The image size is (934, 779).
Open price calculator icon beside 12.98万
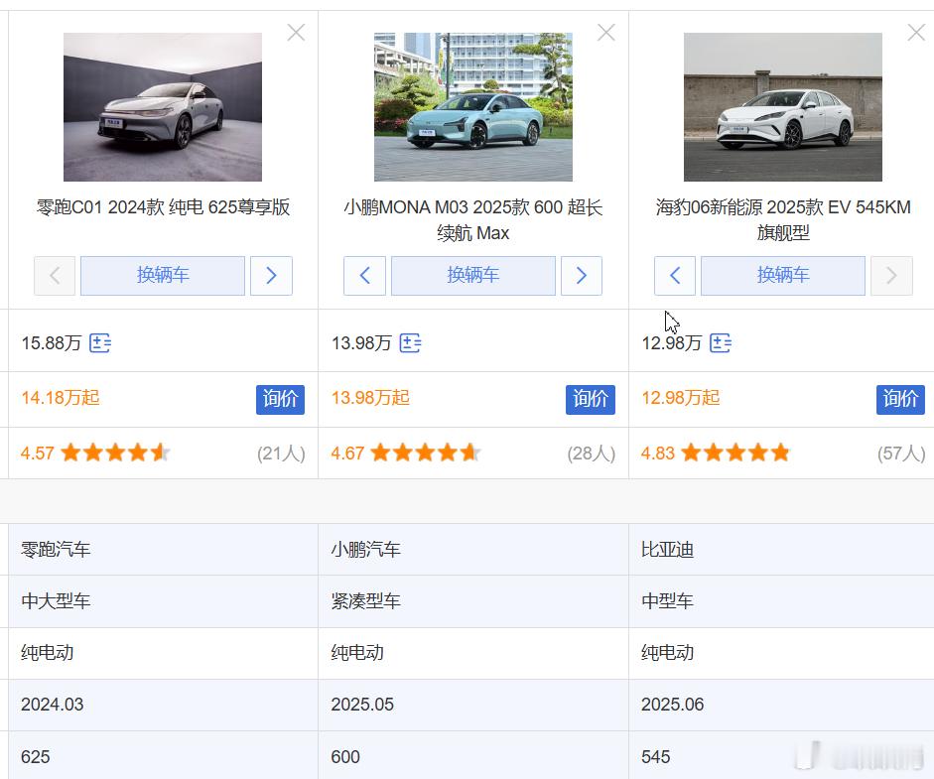[x=721, y=343]
